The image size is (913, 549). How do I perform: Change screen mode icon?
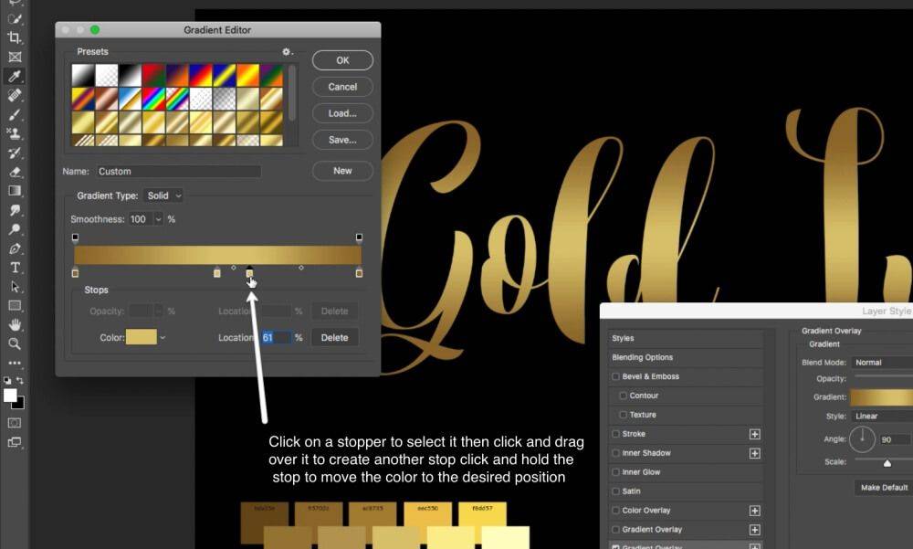click(x=15, y=442)
